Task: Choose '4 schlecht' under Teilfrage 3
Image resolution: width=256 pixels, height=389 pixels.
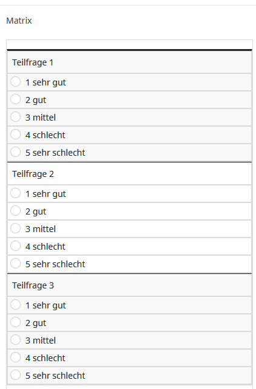Action: coord(15,357)
